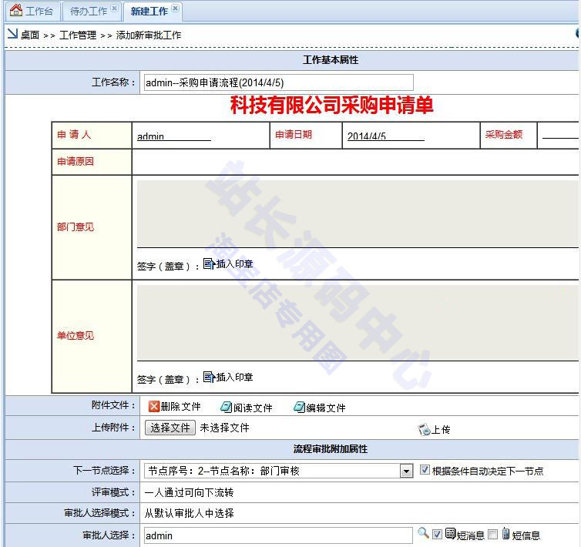
Task: Click the 采购金额 label cell
Action: coord(509,136)
